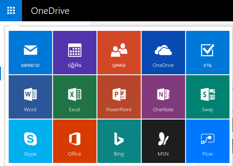Launch Word from the app grid
This screenshot has height=166, width=233.
point(30,97)
